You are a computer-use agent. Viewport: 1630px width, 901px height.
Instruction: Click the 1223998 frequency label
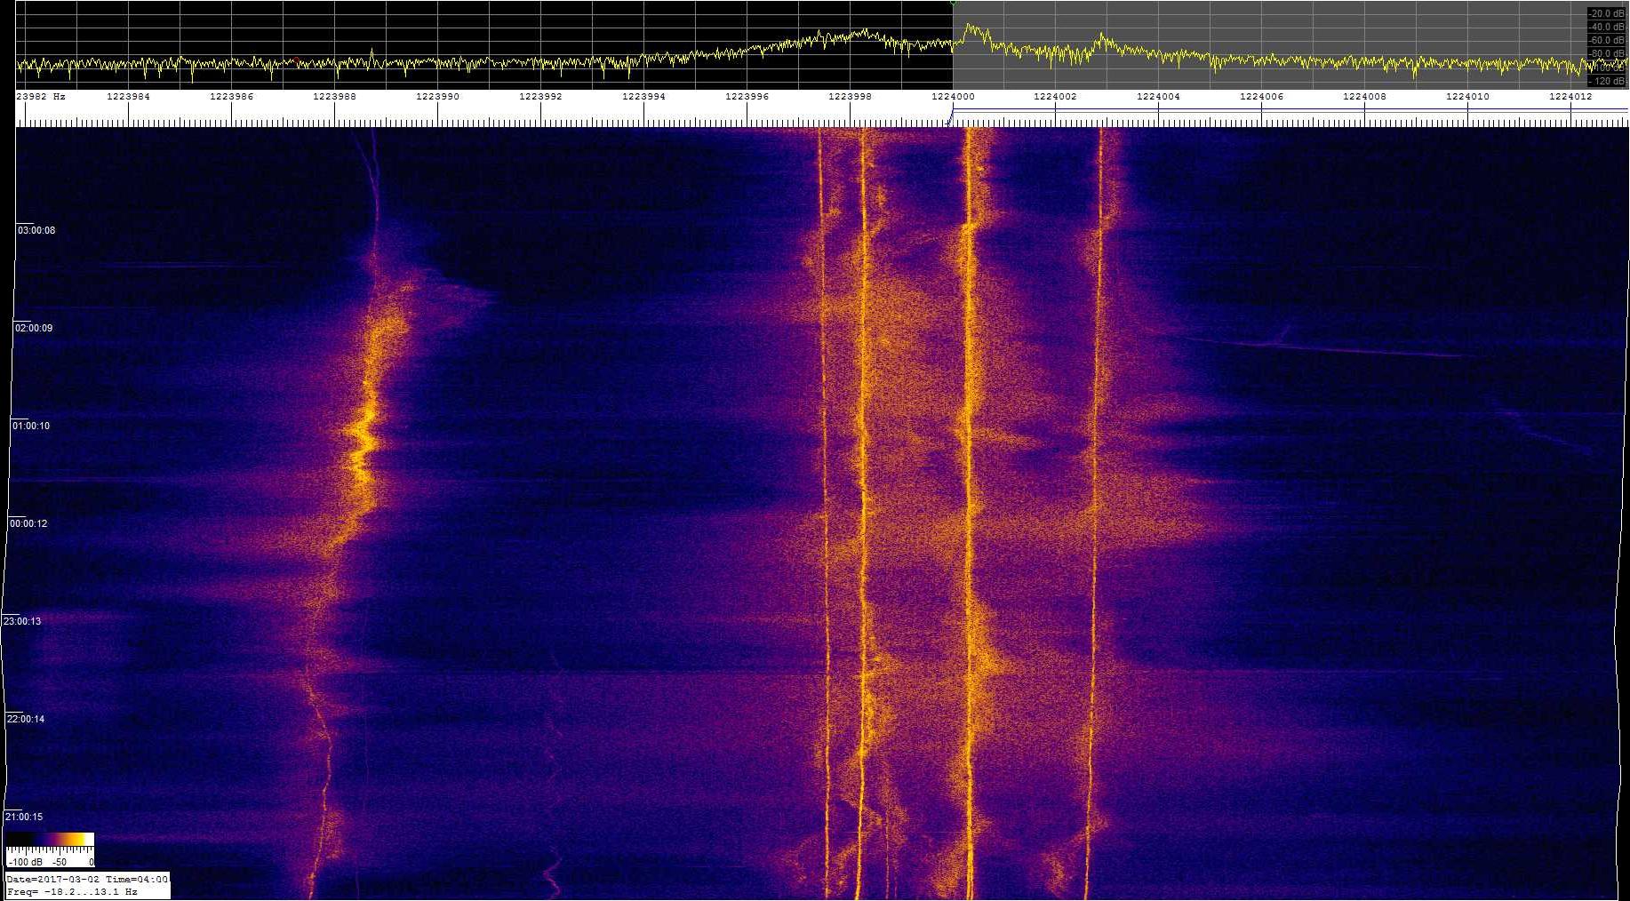(850, 96)
